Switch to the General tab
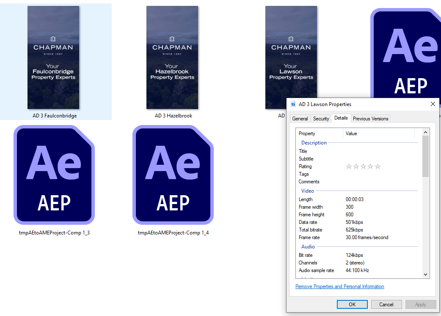This screenshot has width=441, height=316. click(300, 119)
